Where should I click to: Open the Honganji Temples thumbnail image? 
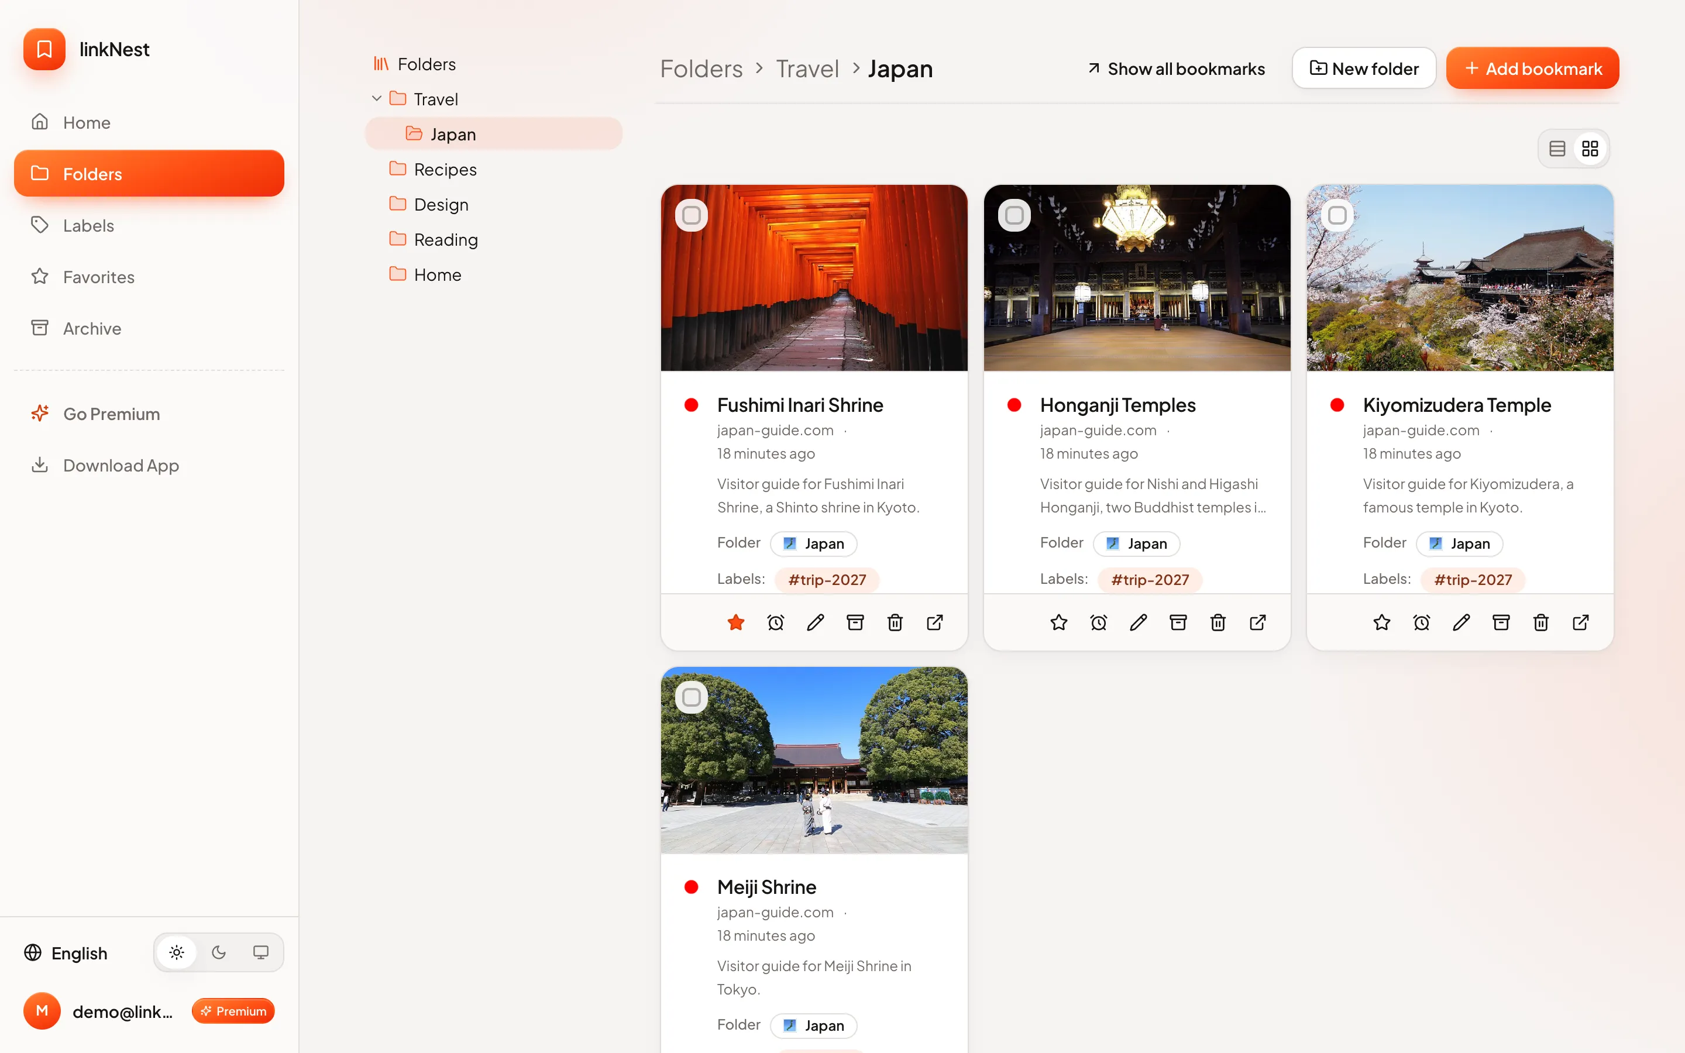(x=1137, y=278)
